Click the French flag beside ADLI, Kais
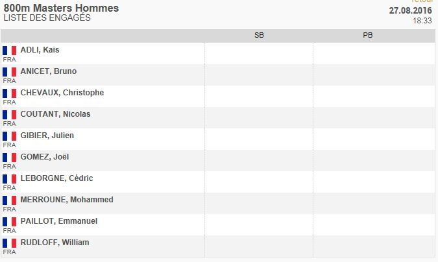Image resolution: width=438 pixels, height=262 pixels. 10,51
